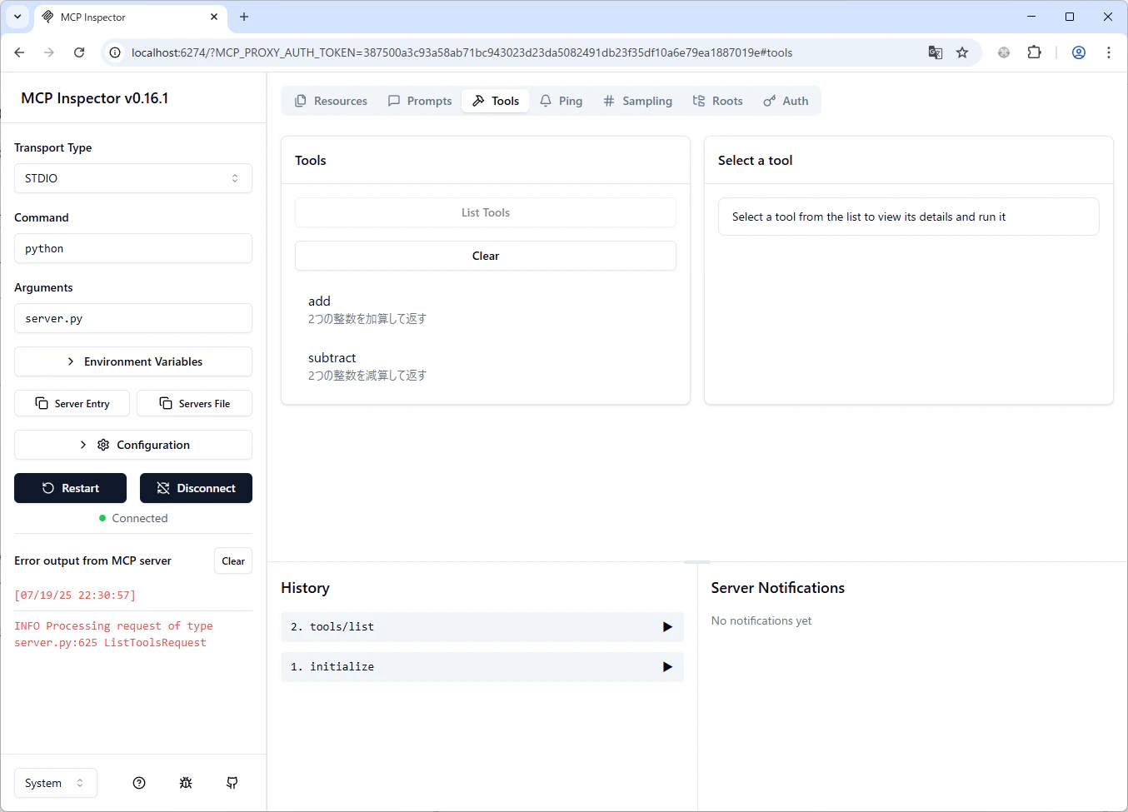This screenshot has height=812, width=1128.
Task: Click the translate page icon in address bar
Action: pos(936,52)
